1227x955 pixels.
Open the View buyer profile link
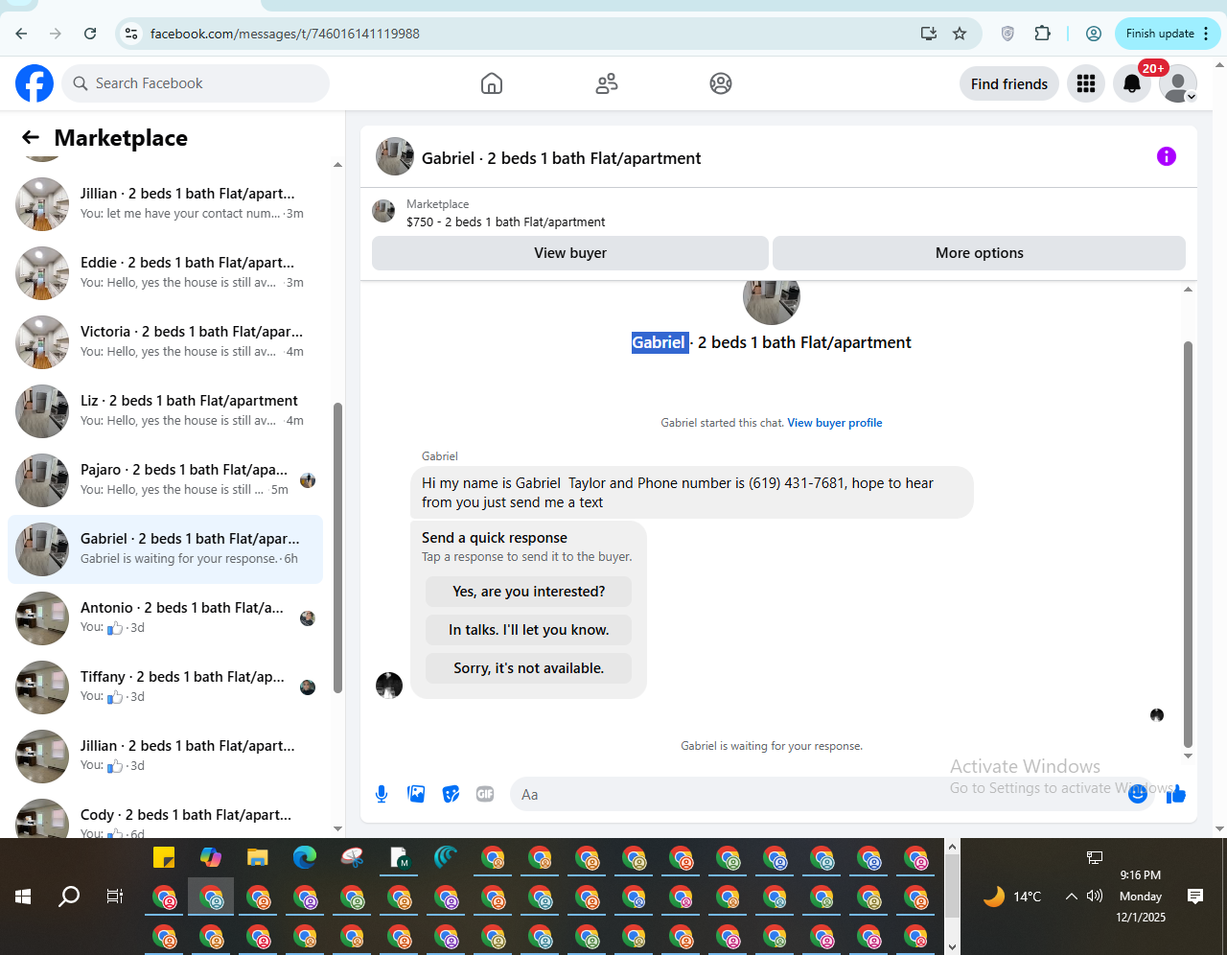[x=835, y=423]
